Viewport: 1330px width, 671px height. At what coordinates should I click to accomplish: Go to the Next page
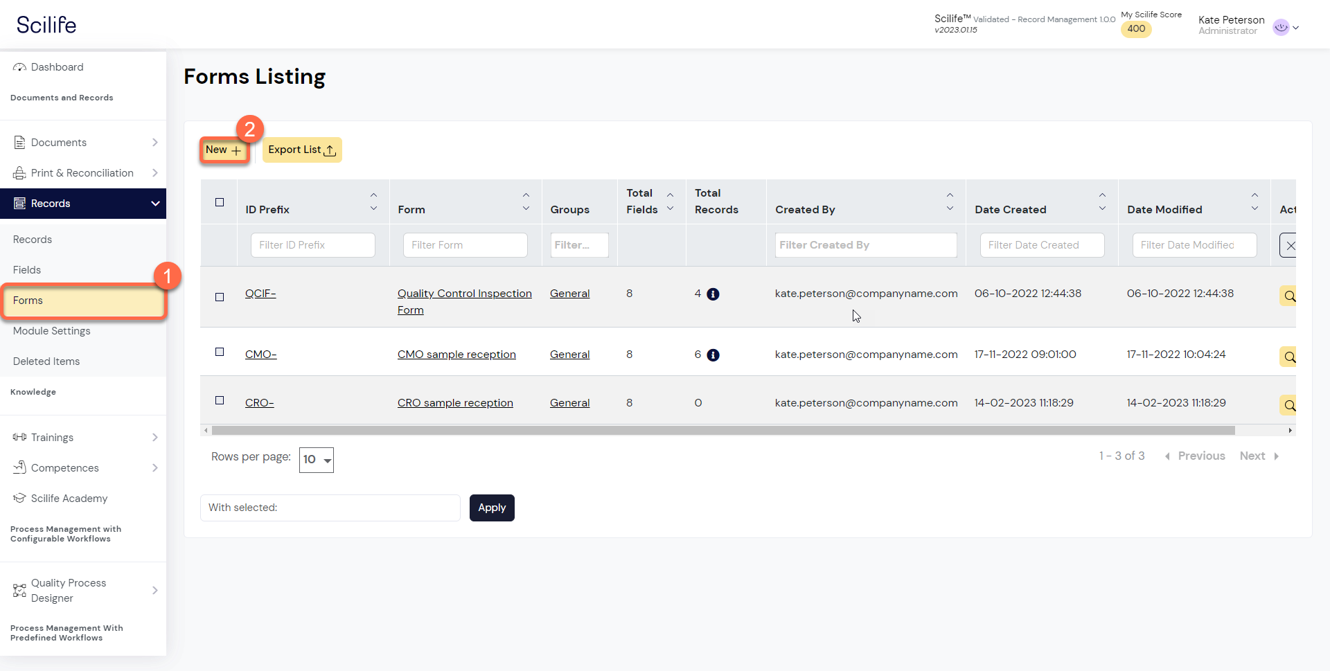click(x=1259, y=456)
